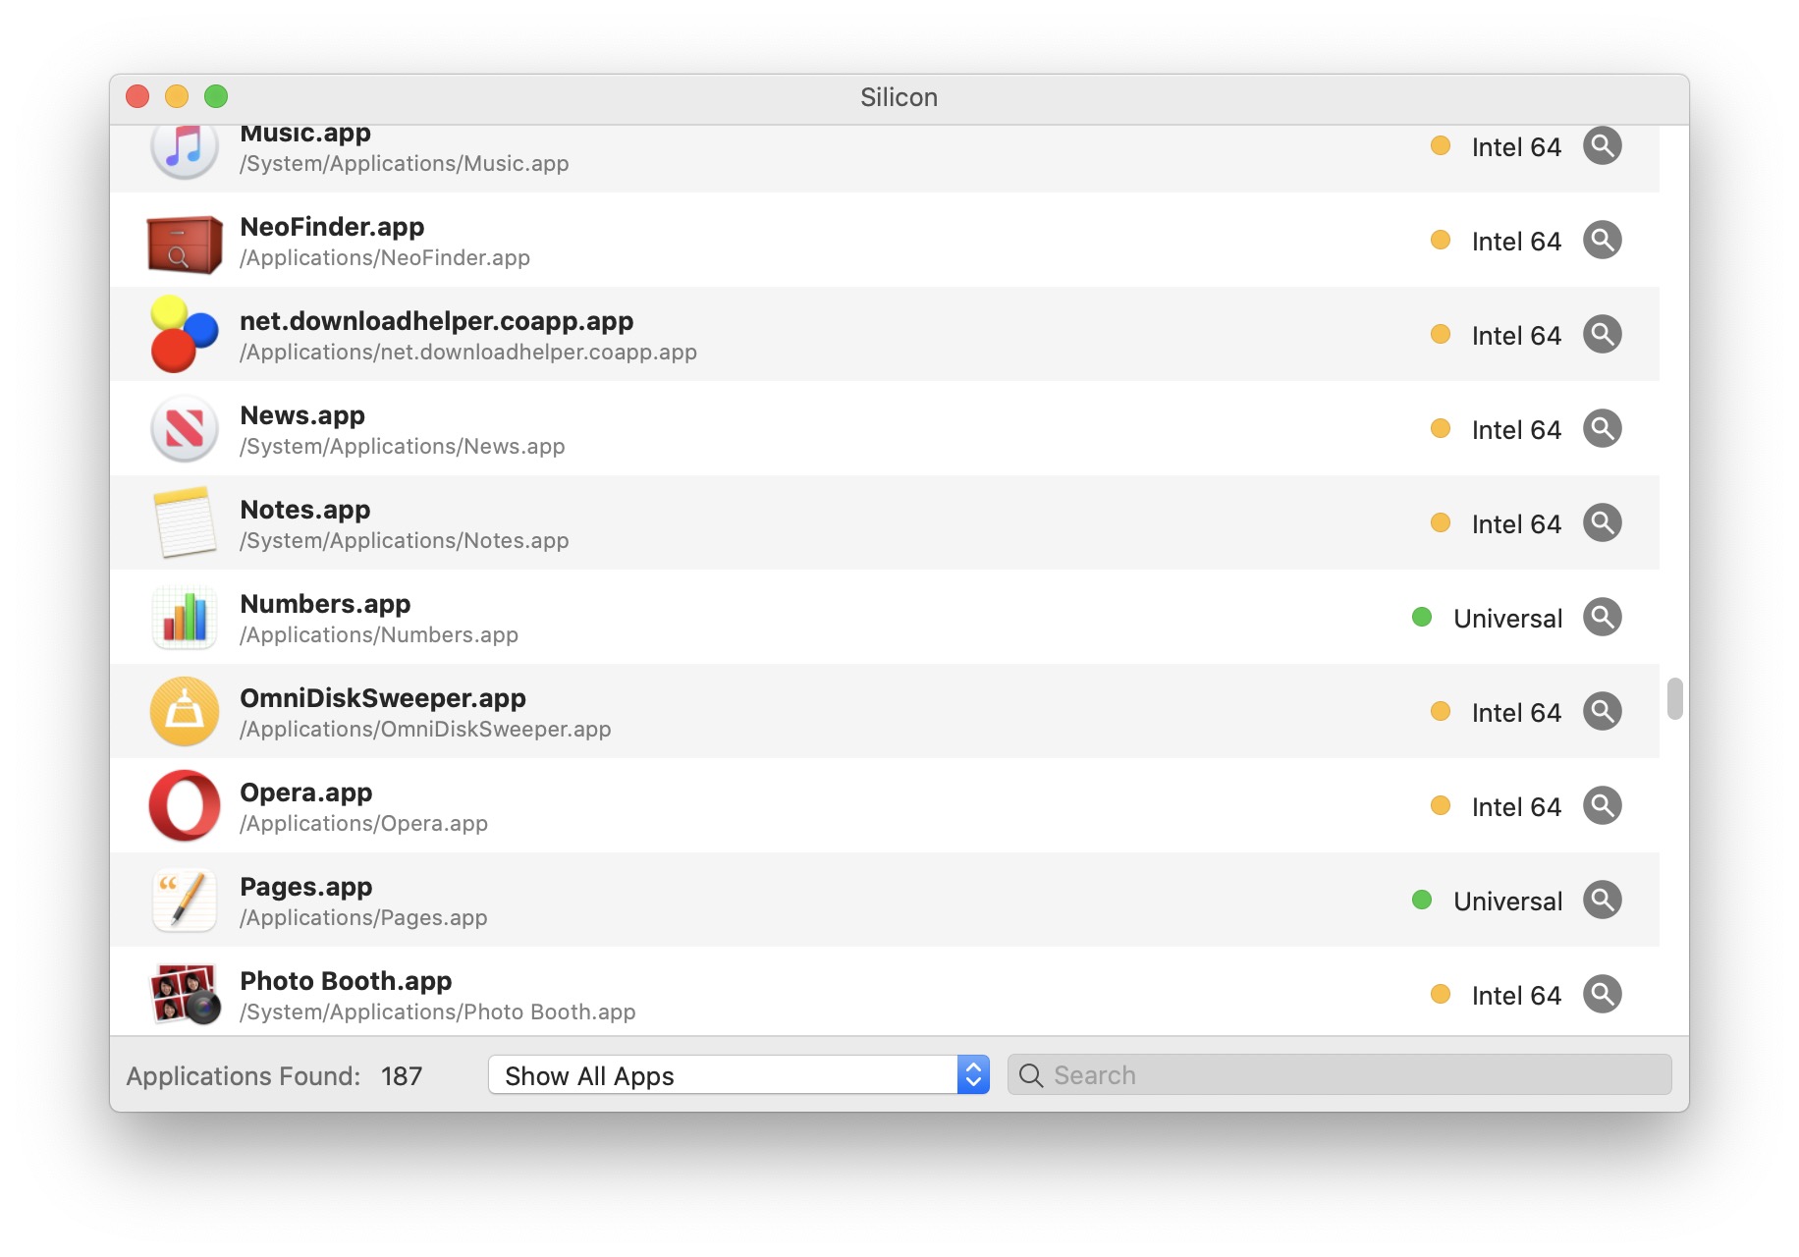The height and width of the screenshot is (1257, 1799).
Task: Reveal net.downloadhelper.coapp.app with its magnifier button
Action: click(x=1602, y=335)
